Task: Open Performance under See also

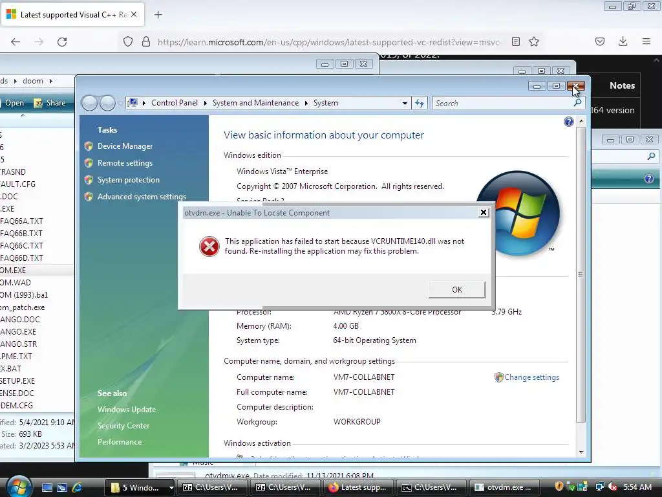Action: tap(120, 441)
